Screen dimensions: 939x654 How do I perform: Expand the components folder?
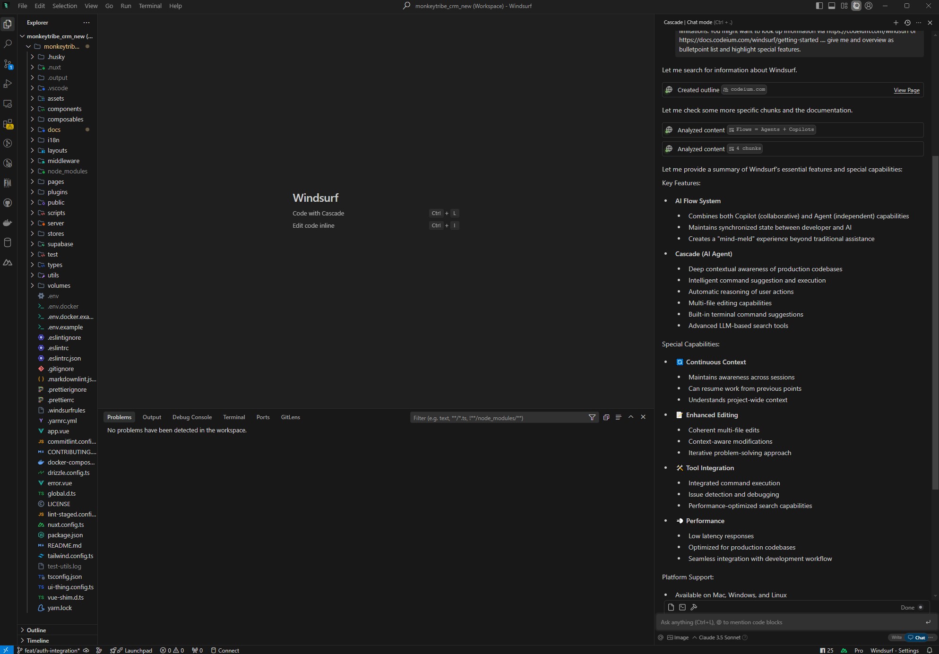point(64,109)
